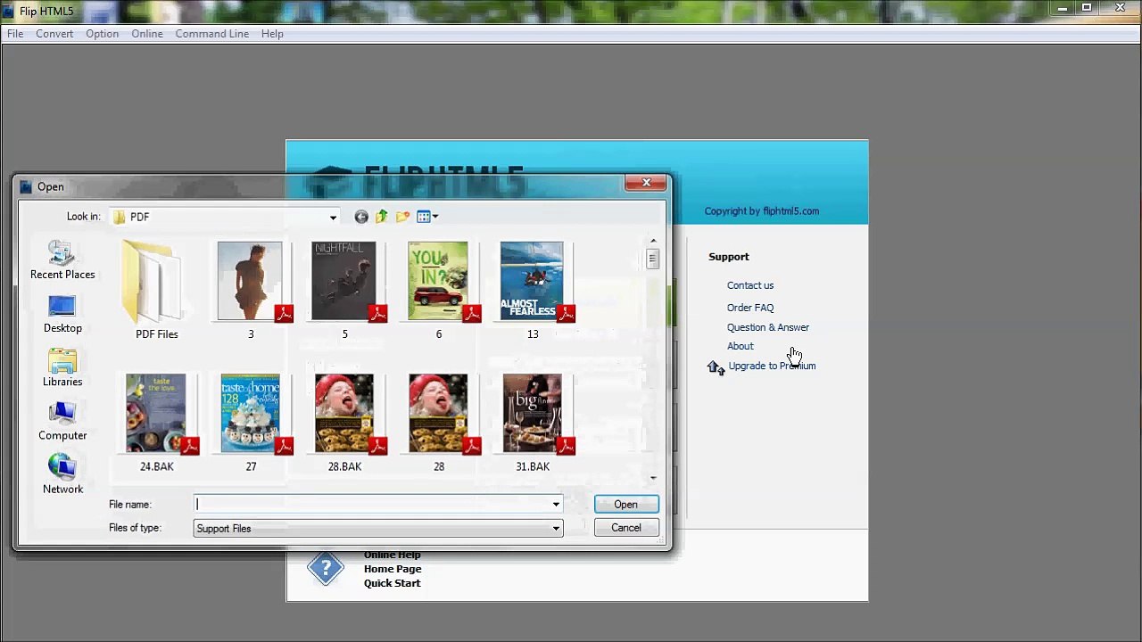Expand the Look in folder dropdown
The height and width of the screenshot is (642, 1142).
(x=333, y=217)
